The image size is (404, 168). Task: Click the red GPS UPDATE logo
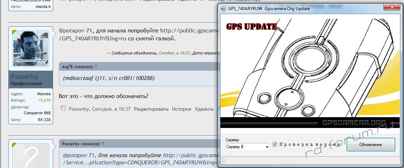point(252,26)
